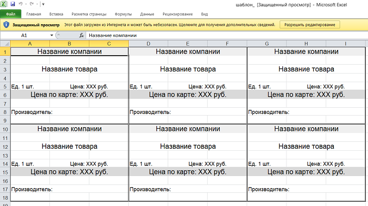Click the Select All corner triangle
Screen dimensions: 368x206
[5, 44]
